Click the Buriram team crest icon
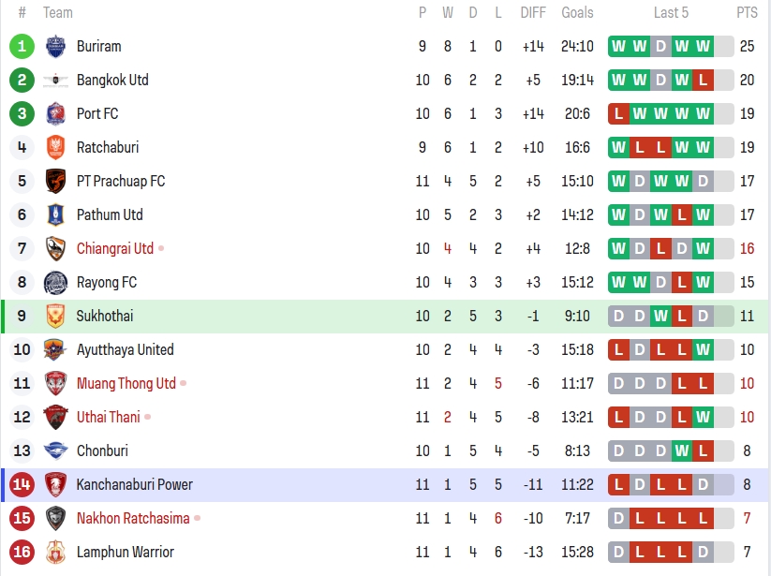 (55, 46)
